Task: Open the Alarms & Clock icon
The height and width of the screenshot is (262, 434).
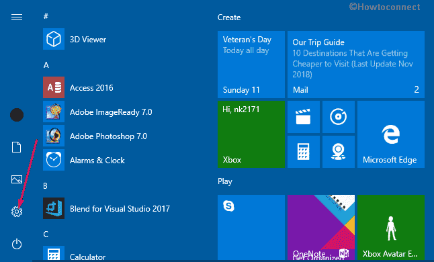Action: [x=54, y=160]
